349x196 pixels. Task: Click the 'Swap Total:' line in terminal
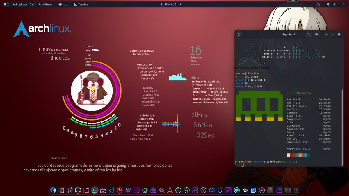[x=309, y=116]
